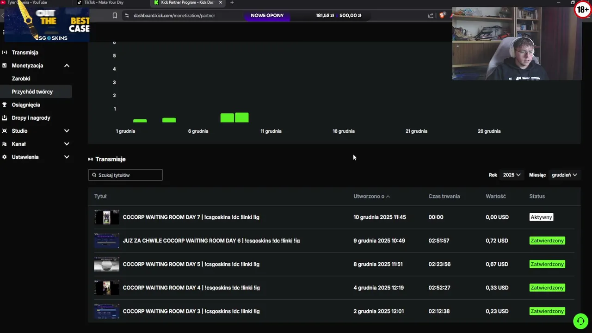This screenshot has width=592, height=333.
Task: Click the site settings icon beside URL
Action: pyautogui.click(x=127, y=15)
